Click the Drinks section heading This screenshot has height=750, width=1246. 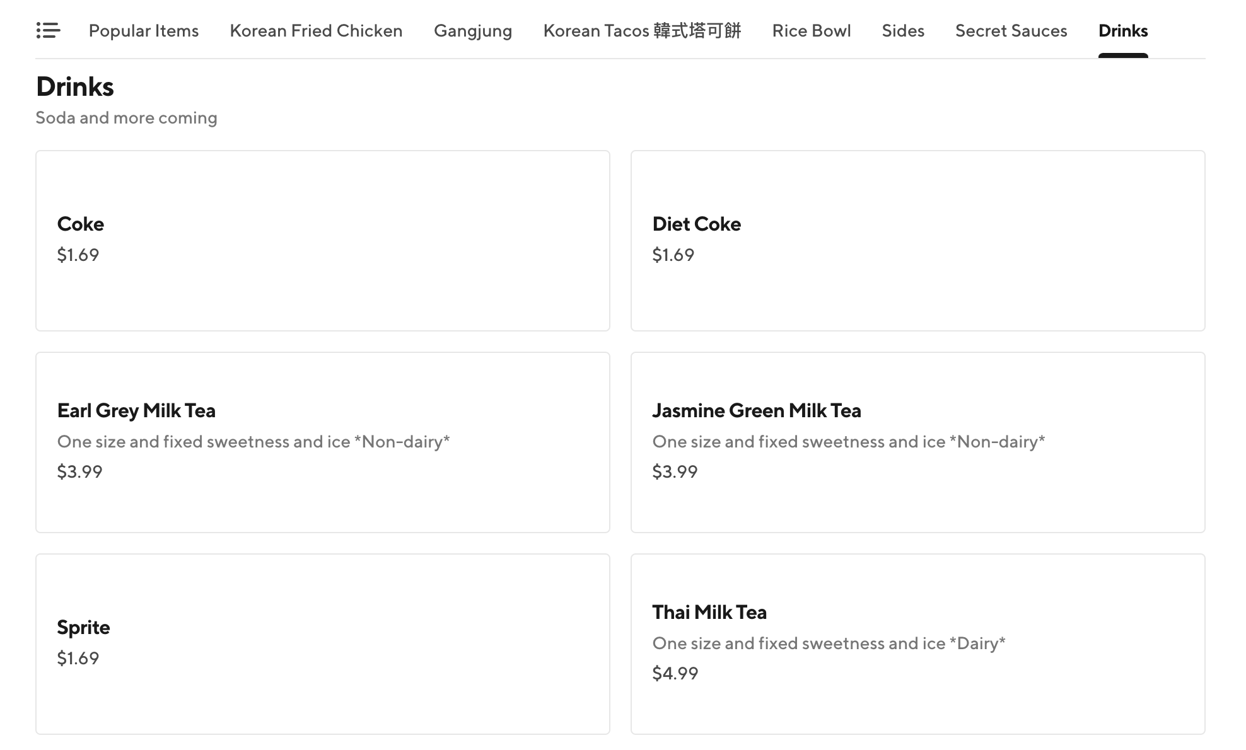pyautogui.click(x=74, y=86)
